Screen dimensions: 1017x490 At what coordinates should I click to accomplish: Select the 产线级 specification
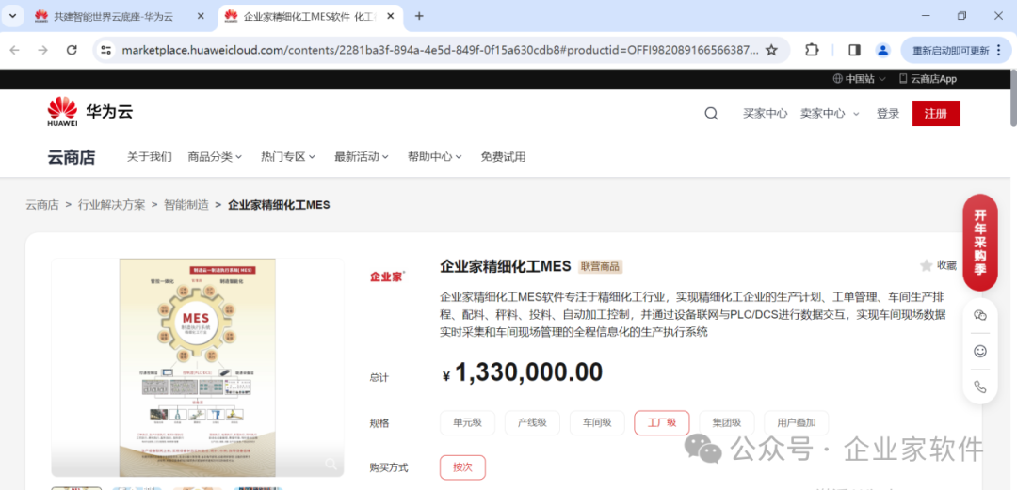pyautogui.click(x=532, y=423)
